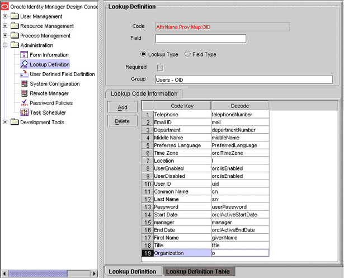Open Form Information via its icon
This screenshot has height=278, width=344.
[x=24, y=55]
